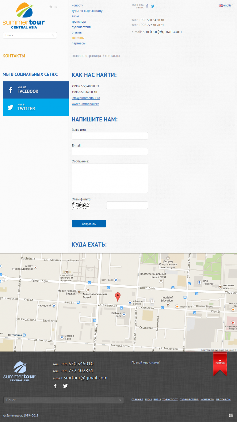Image resolution: width=237 pixels, height=422 pixels.
Task: Click the home icon near the logo
Action: click(x=51, y=7)
